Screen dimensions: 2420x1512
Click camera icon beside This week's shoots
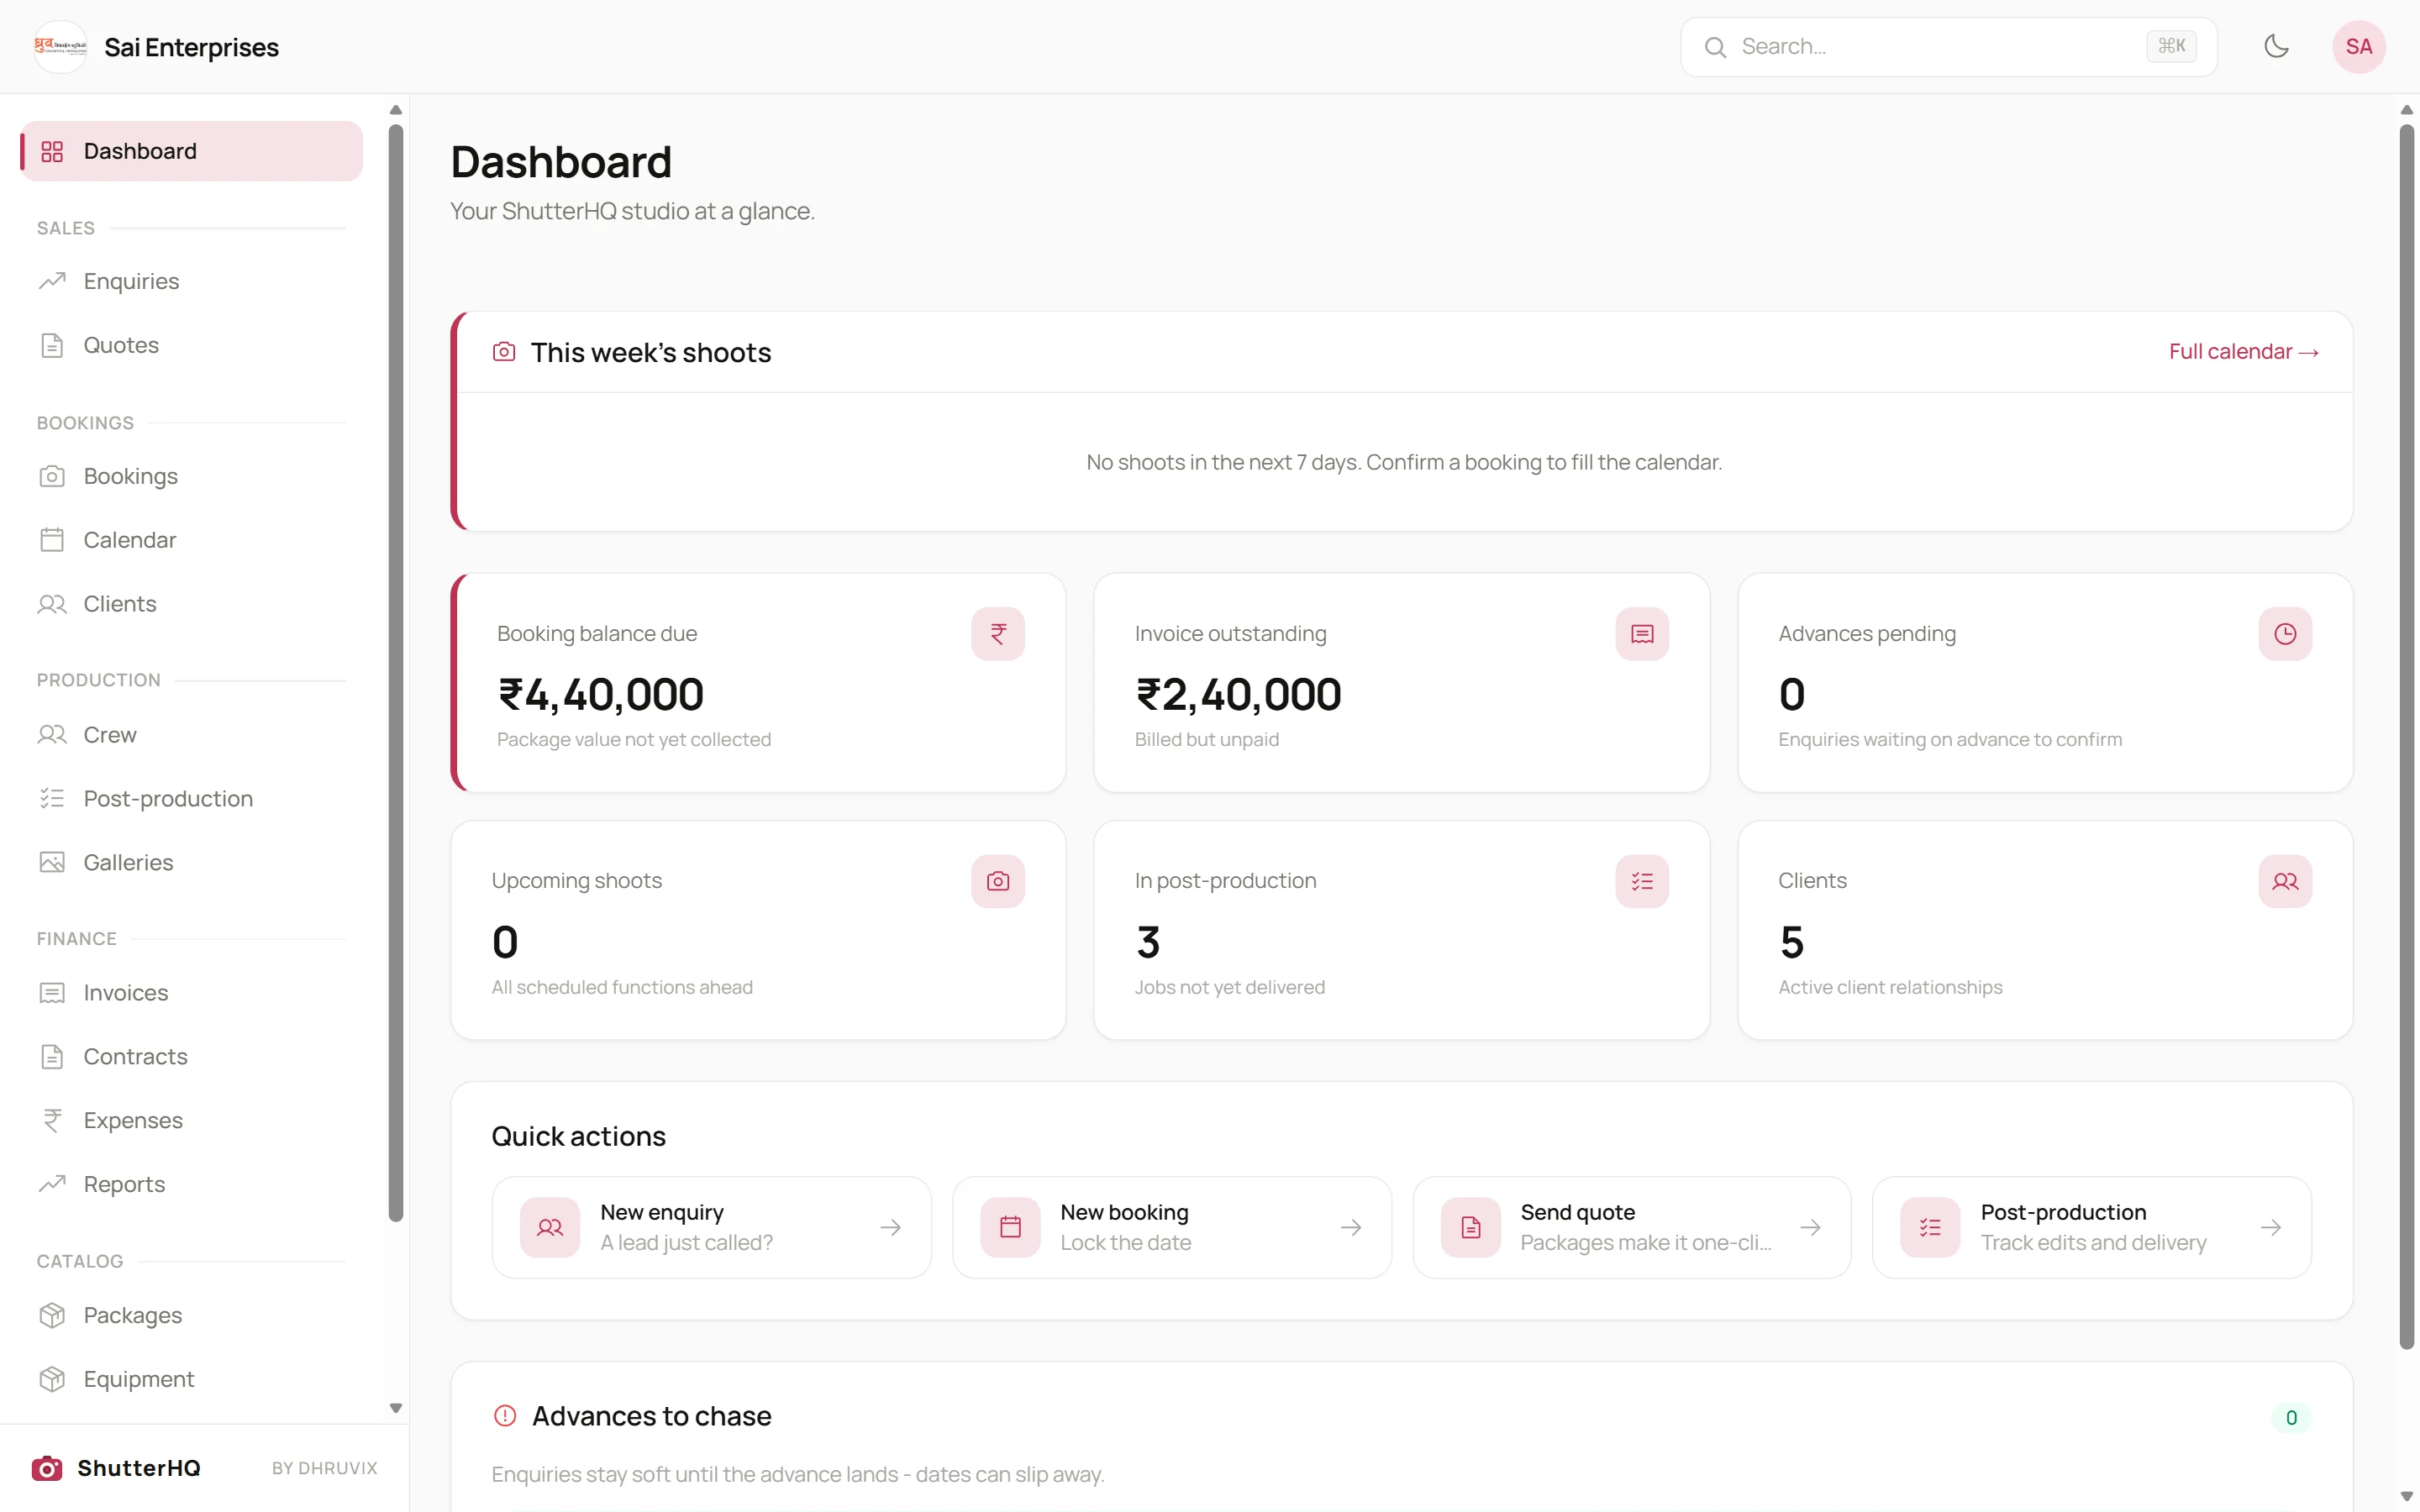click(504, 352)
